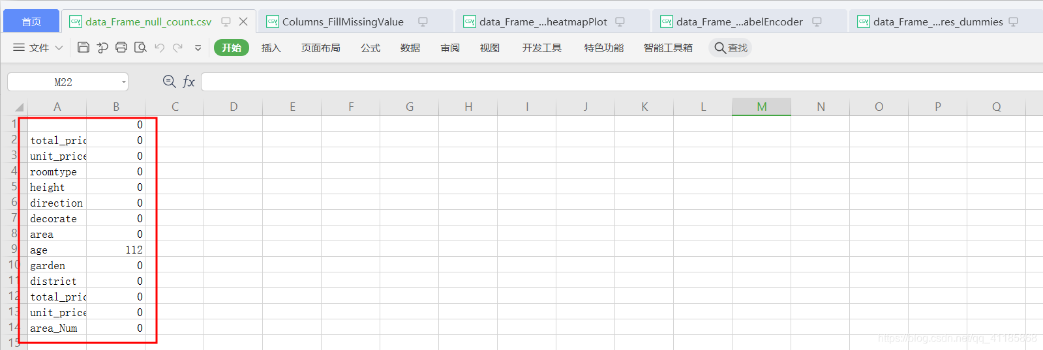Image resolution: width=1043 pixels, height=350 pixels.
Task: Open the 插入 ribbon tab
Action: pyautogui.click(x=271, y=48)
